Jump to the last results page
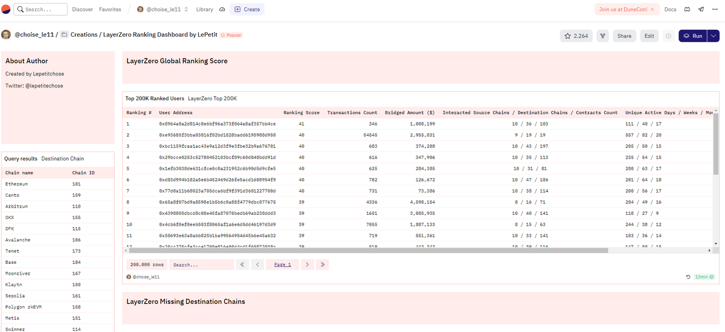Viewport: 725px width, 332px height. (323, 264)
